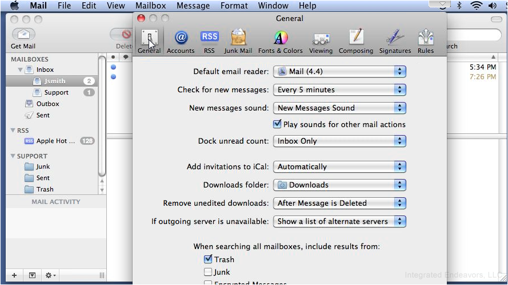Collapse the Inbox disclosure triangle
508x285 pixels.
click(20, 70)
